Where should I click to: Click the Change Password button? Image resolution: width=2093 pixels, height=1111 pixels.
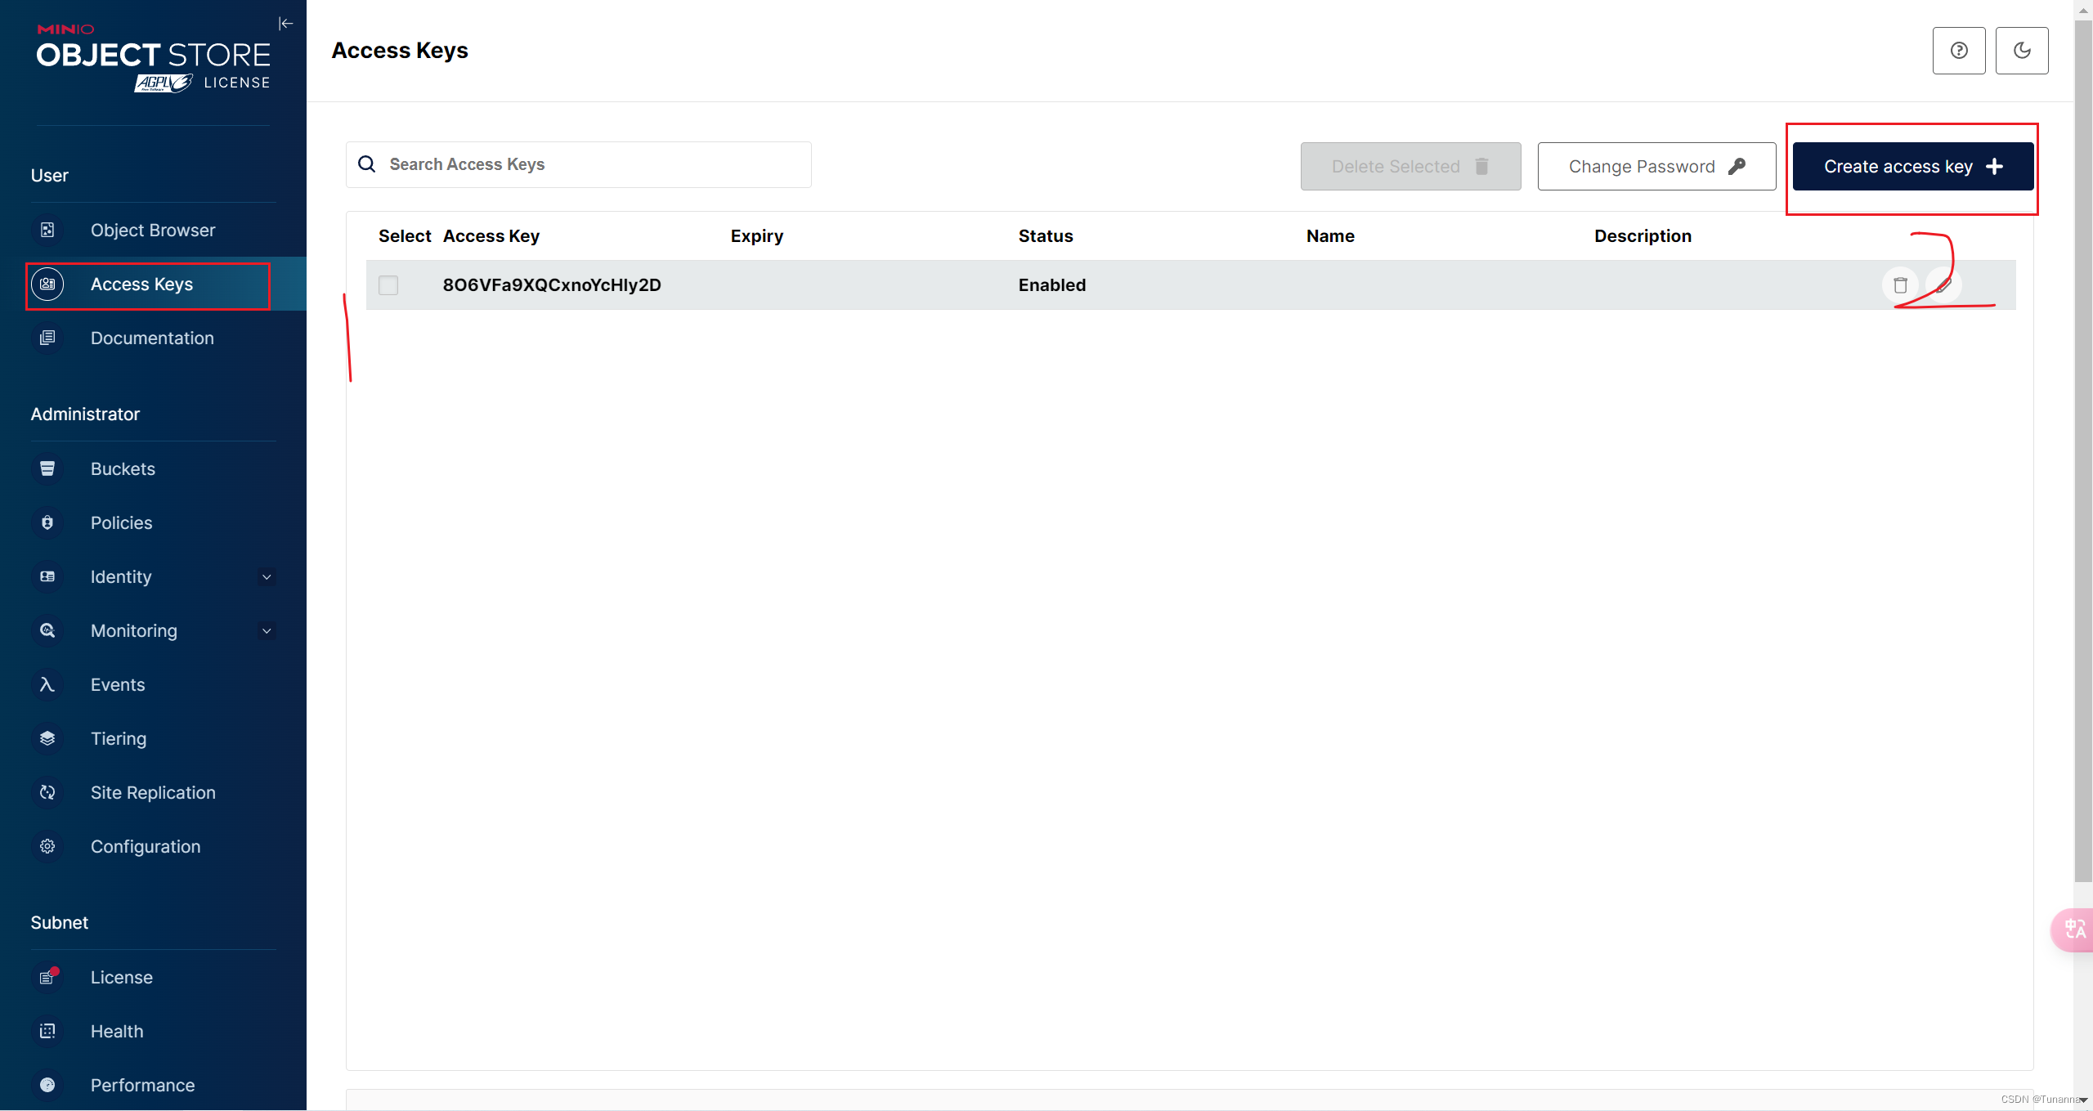(x=1655, y=166)
